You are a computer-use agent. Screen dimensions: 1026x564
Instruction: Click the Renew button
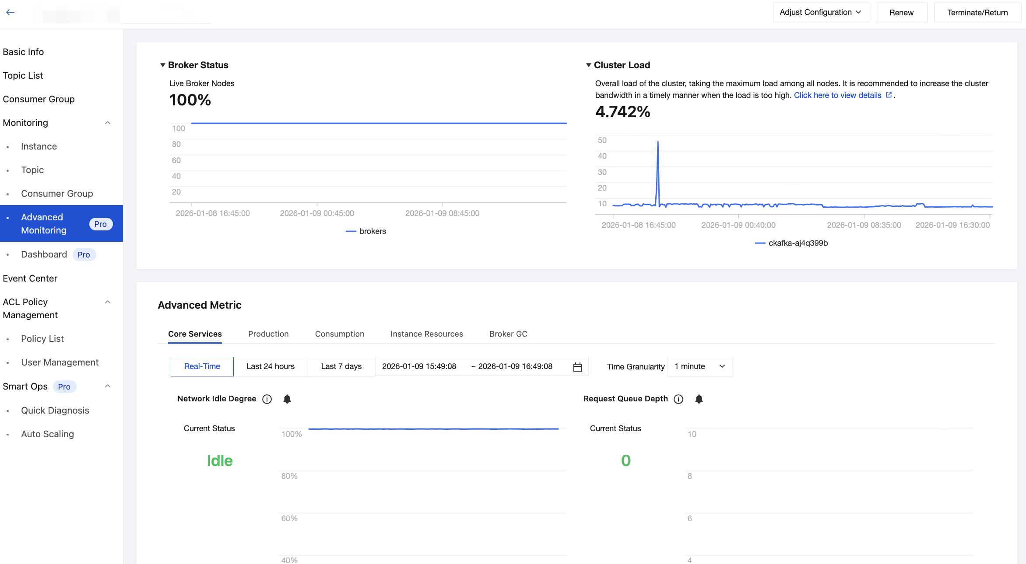[901, 12]
